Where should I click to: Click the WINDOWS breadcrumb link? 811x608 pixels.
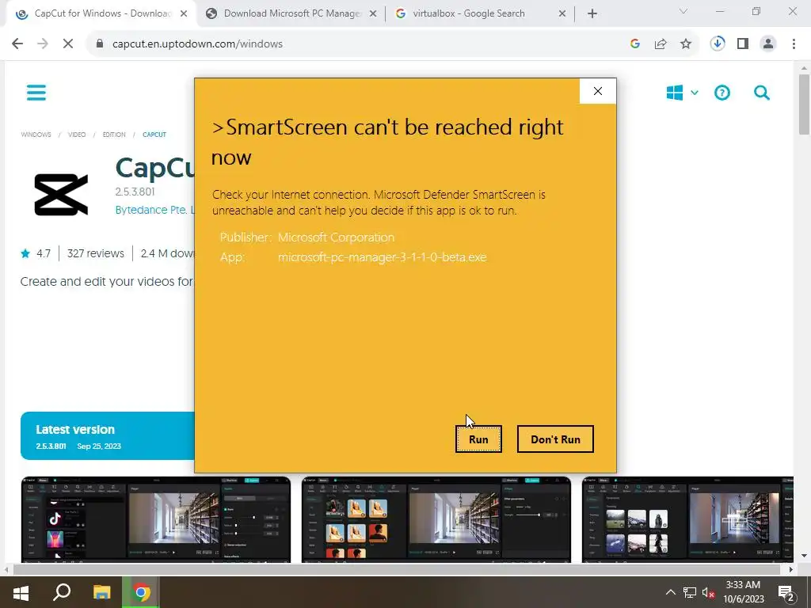(36, 135)
